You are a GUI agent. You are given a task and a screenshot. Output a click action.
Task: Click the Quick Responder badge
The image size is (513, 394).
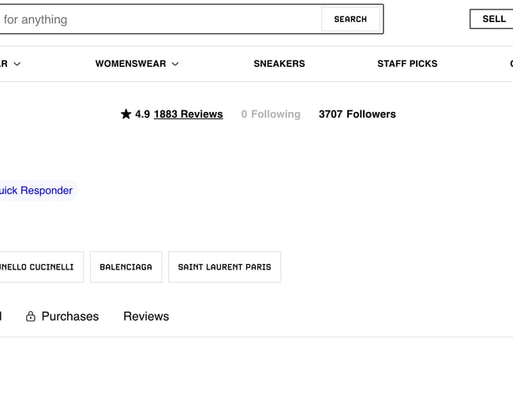point(36,191)
